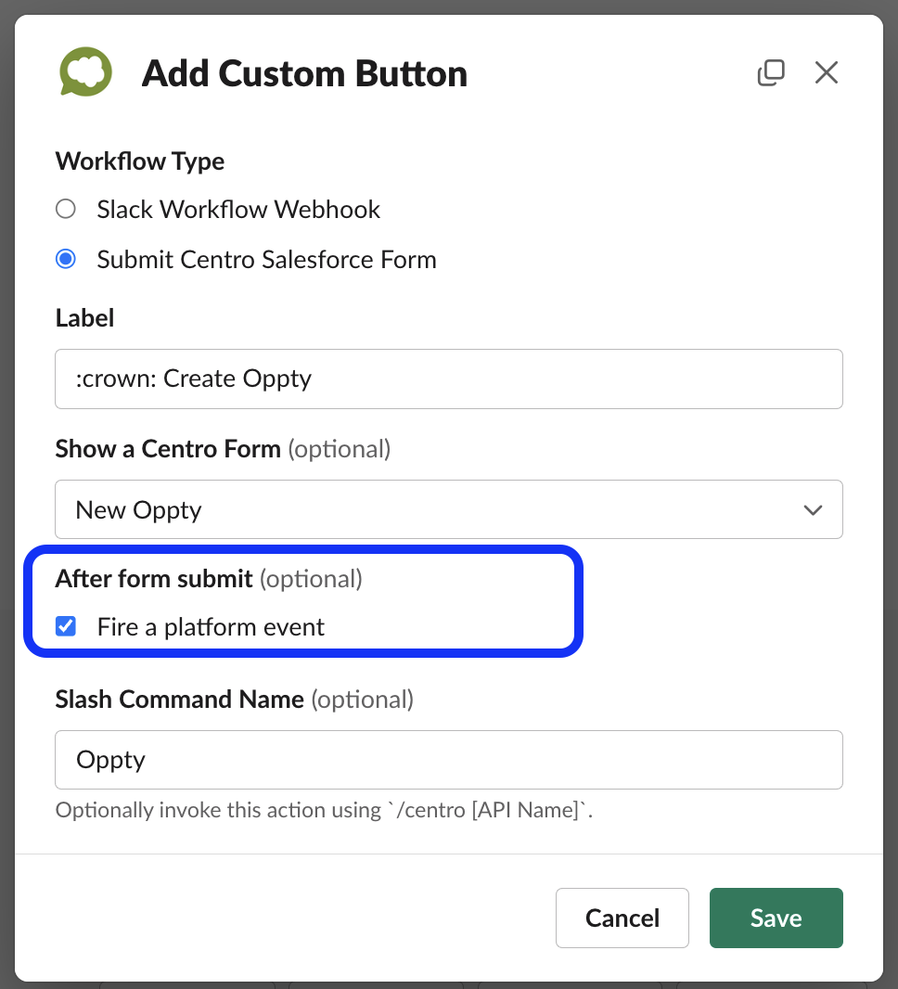This screenshot has height=989, width=898.
Task: Focus the Slash Command Name field
Action: point(449,760)
